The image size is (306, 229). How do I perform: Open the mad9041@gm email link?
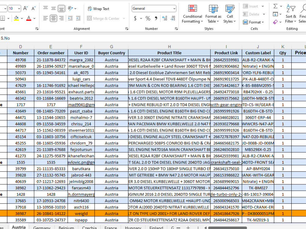(x=81, y=105)
